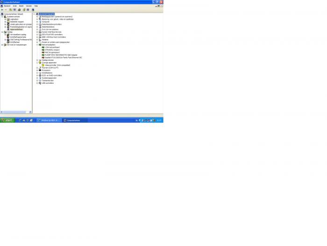Select Schijfdefragmentatie
This screenshot has width=327, height=246.
tap(18, 37)
